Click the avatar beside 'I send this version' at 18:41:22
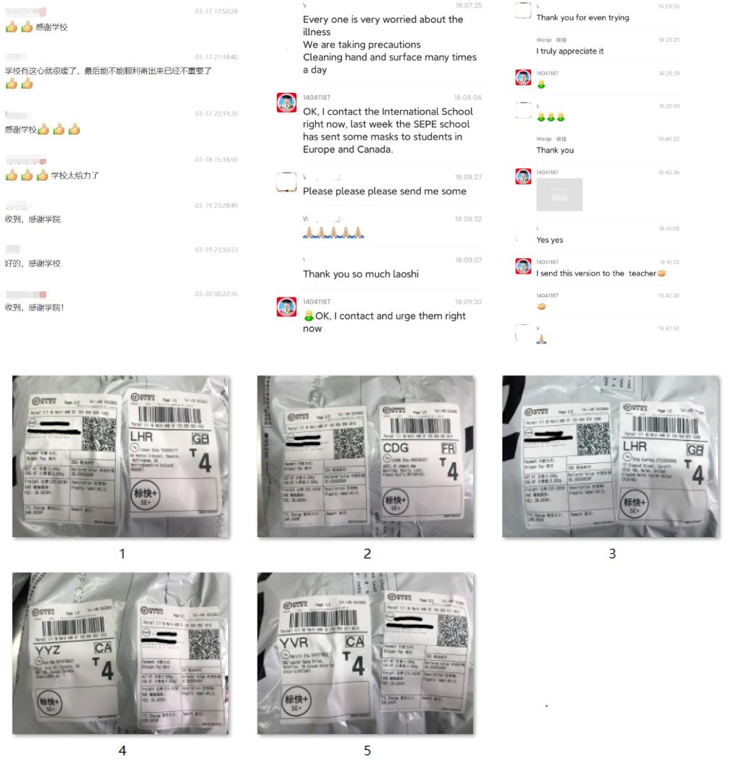737x763 pixels. pyautogui.click(x=523, y=266)
